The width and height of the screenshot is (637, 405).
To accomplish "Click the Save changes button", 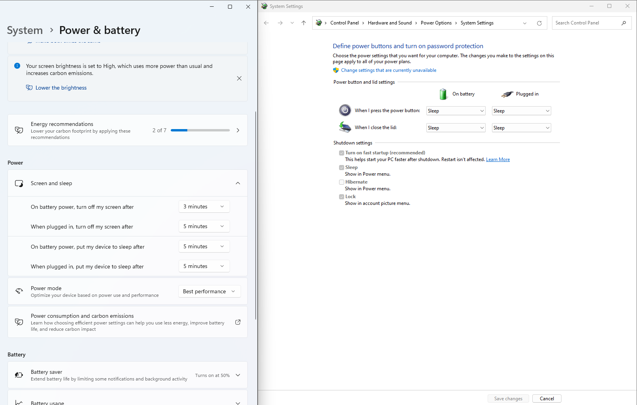I will click(508, 398).
